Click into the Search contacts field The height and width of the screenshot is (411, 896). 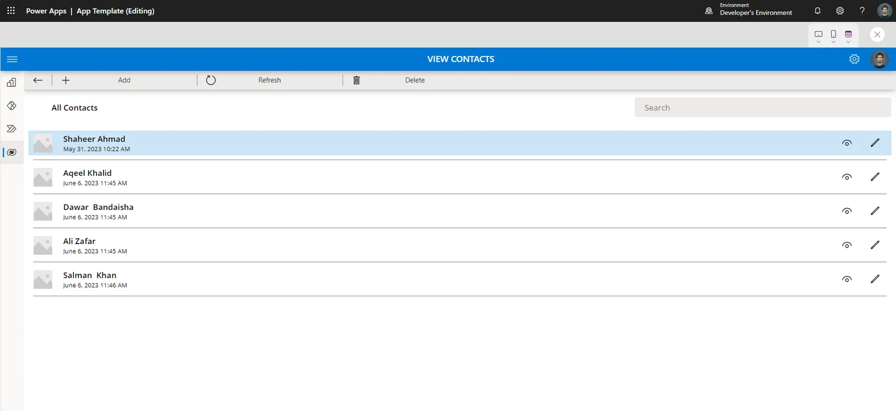pyautogui.click(x=763, y=108)
